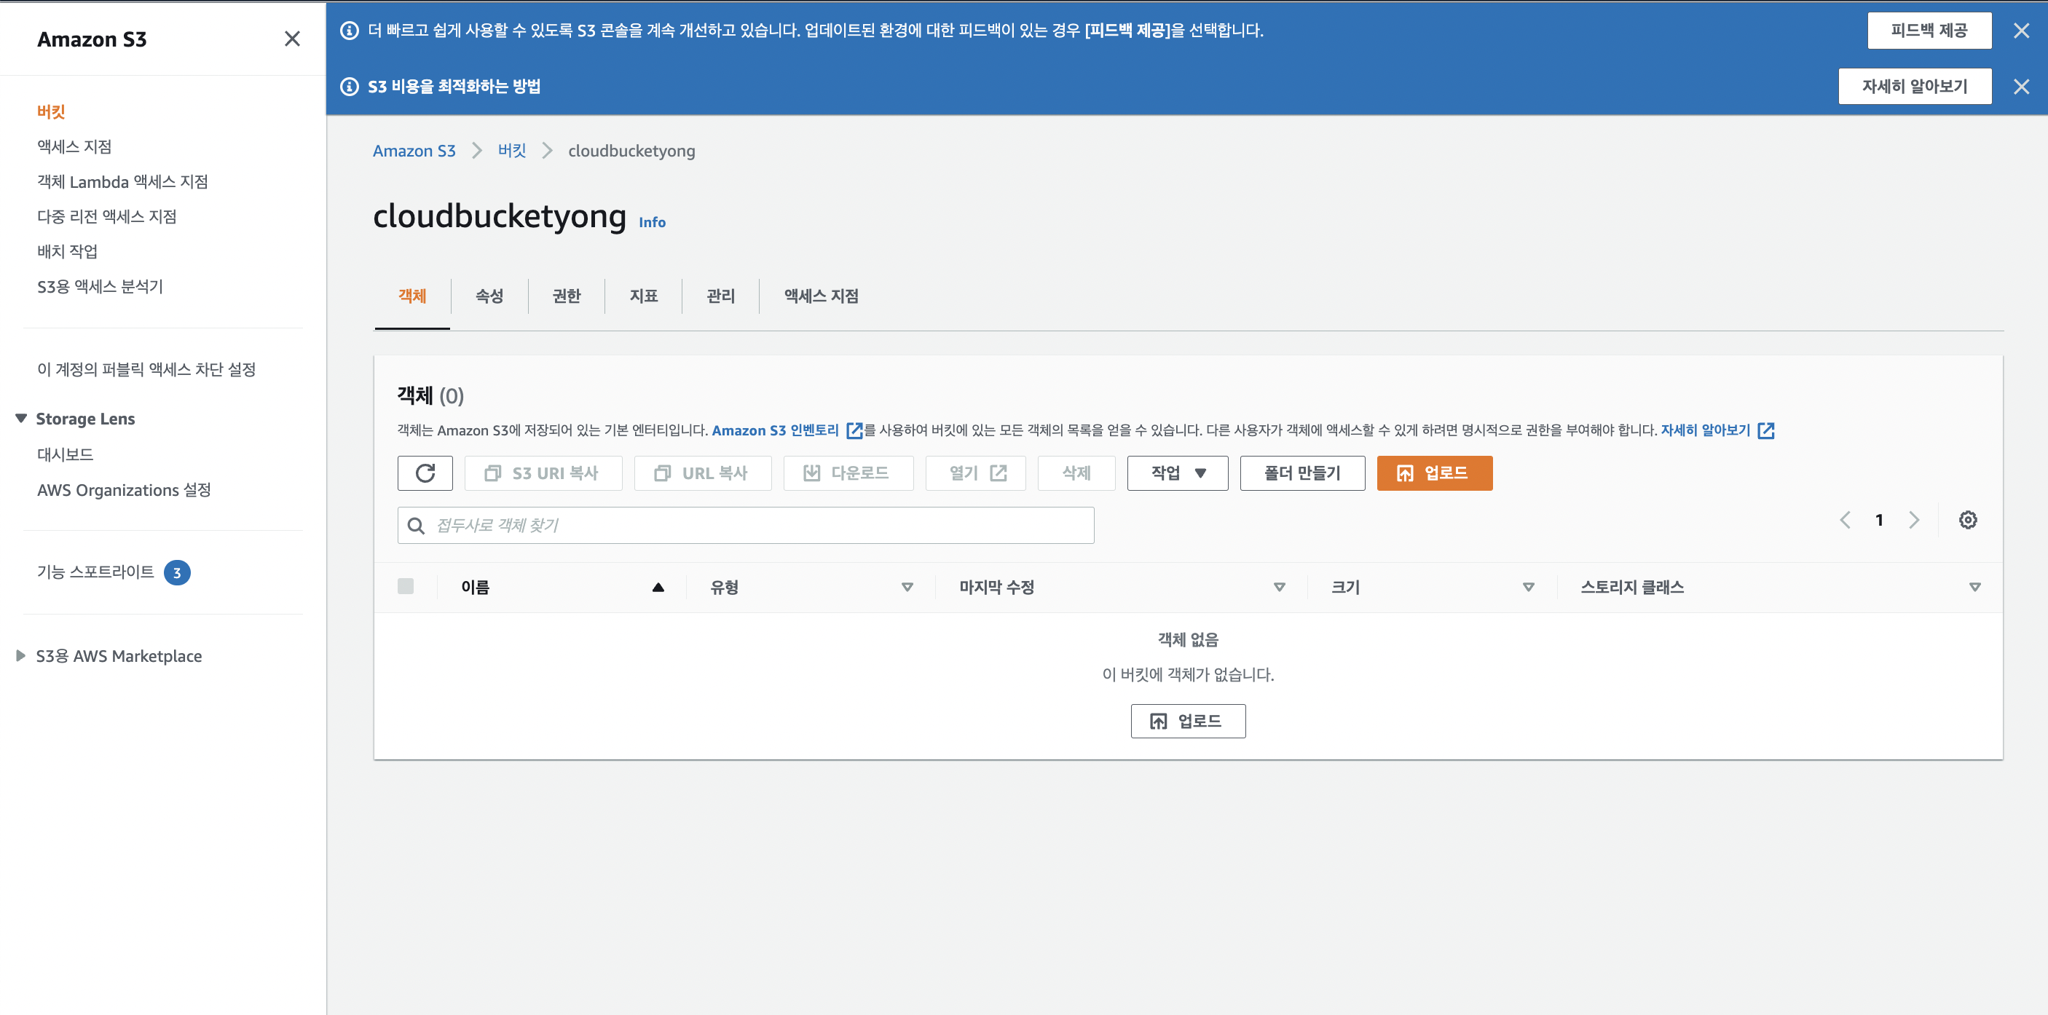
Task: Sort objects by 이름 column arrow
Action: point(658,588)
